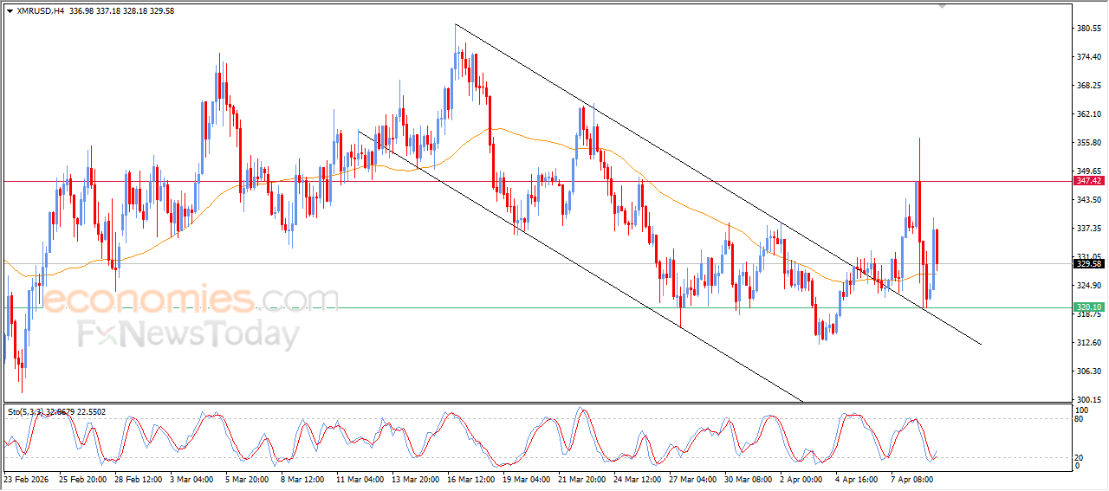Select the red 347.42 price level tag

pos(1088,181)
